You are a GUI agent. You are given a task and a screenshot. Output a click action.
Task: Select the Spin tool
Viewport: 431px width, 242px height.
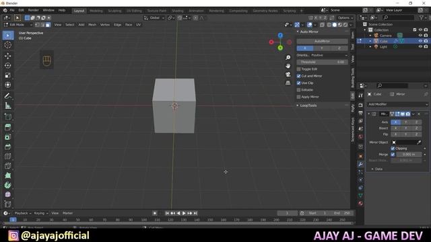[7, 185]
